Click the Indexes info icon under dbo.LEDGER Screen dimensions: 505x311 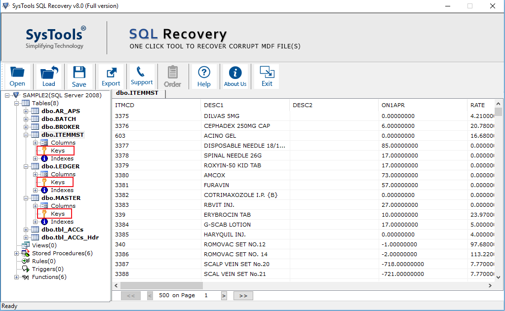coord(44,190)
